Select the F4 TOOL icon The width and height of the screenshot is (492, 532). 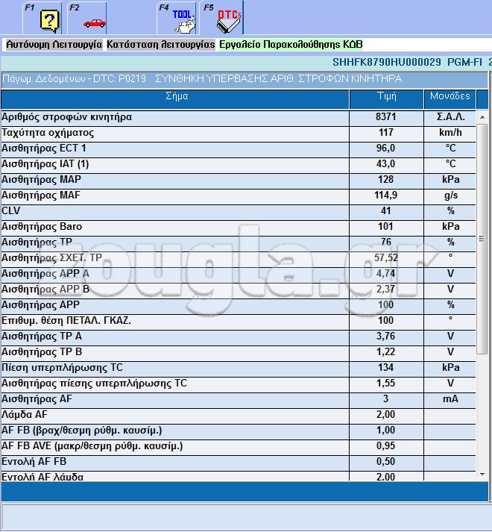[180, 19]
